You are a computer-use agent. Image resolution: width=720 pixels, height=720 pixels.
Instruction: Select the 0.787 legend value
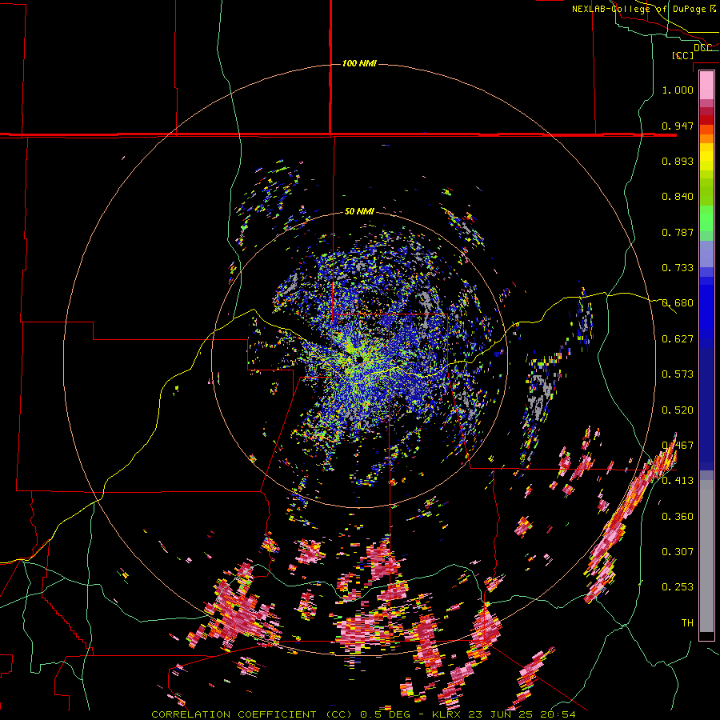click(x=678, y=232)
